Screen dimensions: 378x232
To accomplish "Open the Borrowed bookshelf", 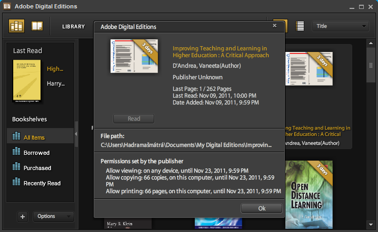I will click(36, 153).
